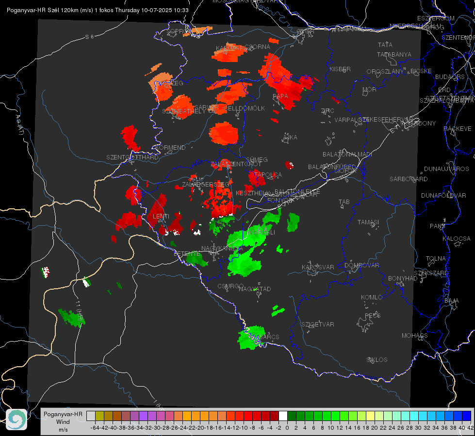Click the 42 value on the legend scale
Screen dimensions: 475x436
pyautogui.click(x=471, y=428)
